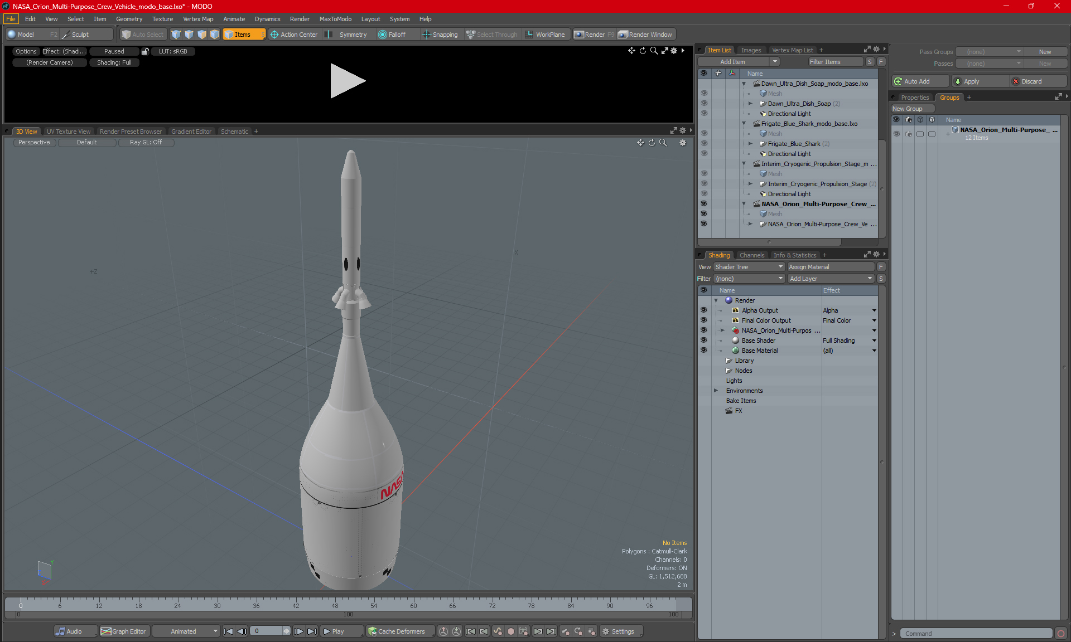1071x642 pixels.
Task: Hide the Alpha Output layer
Action: [x=703, y=310]
